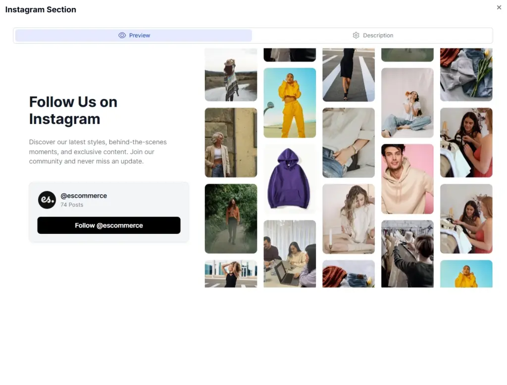
Task: Select the woman in greenery photo
Action: click(231, 218)
